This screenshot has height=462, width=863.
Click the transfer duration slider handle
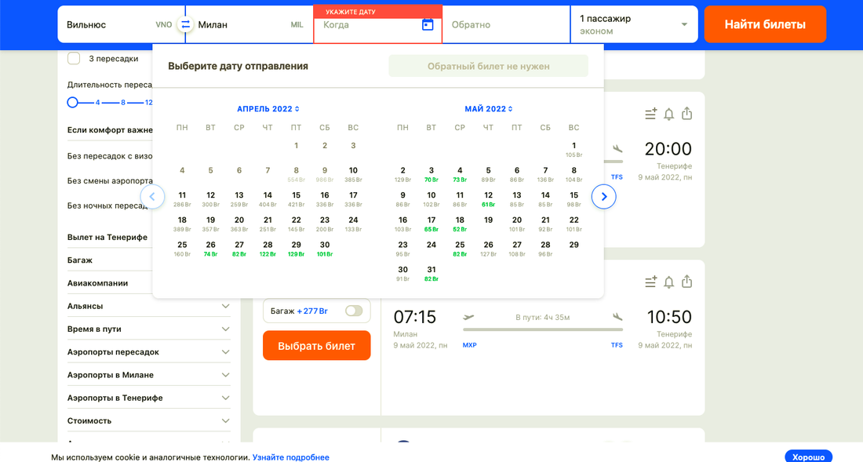click(x=73, y=102)
